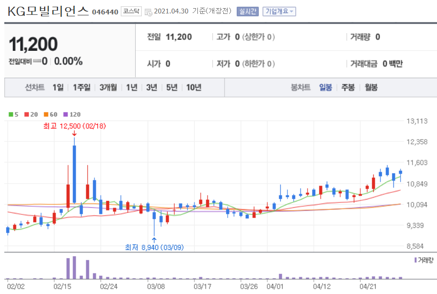Click the 0.00% change percentage
The height and width of the screenshot is (294, 437).
coord(68,61)
